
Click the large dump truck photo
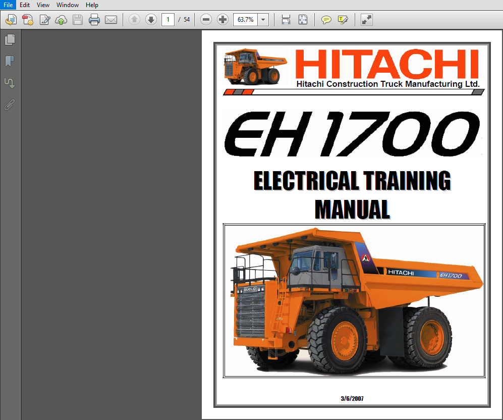pyautogui.click(x=354, y=301)
